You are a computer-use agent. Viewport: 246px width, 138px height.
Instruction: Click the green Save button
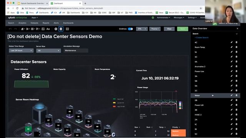point(183,29)
